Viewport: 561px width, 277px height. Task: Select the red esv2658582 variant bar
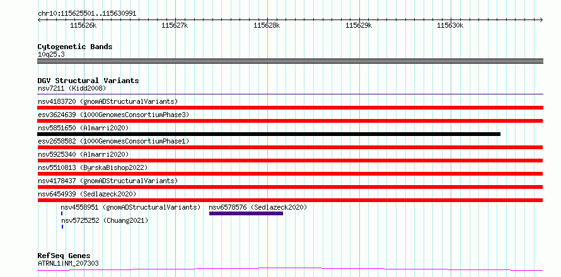pos(290,147)
